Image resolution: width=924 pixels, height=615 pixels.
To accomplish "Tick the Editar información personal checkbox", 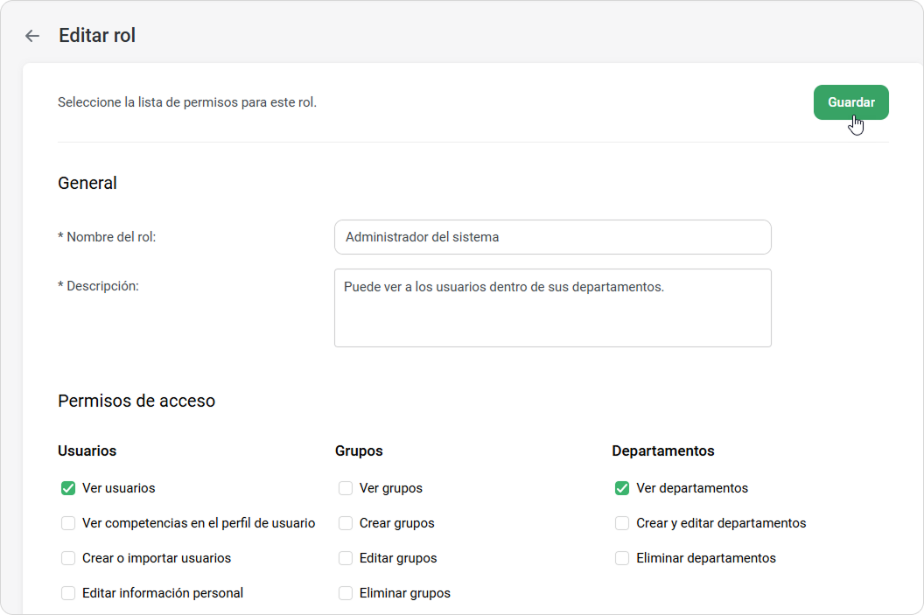I will pos(68,593).
